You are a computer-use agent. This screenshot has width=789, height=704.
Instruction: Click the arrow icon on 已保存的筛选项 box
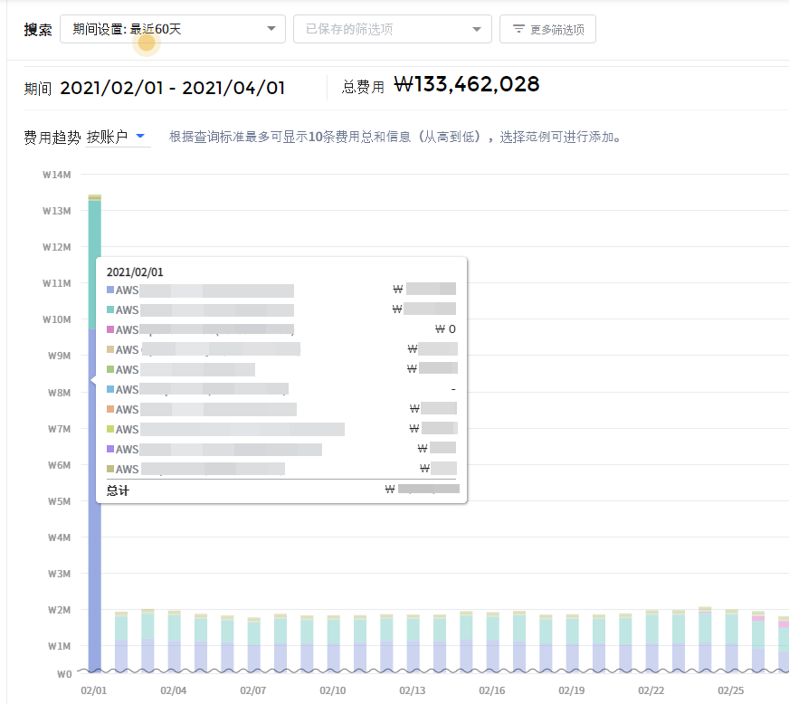tap(477, 29)
